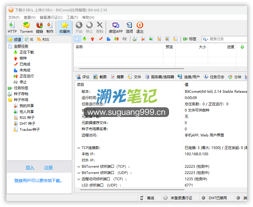Click the 标签 tags button
The height and width of the screenshot is (207, 253).
pos(190,39)
